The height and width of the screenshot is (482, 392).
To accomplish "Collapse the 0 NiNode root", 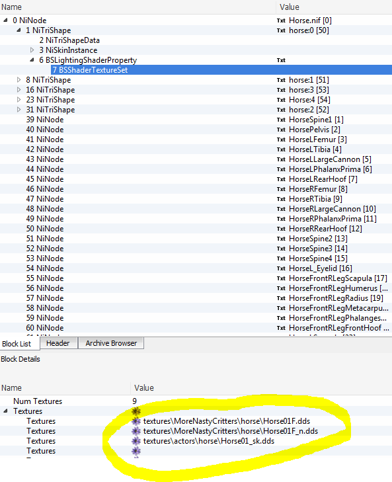I will tap(5, 20).
